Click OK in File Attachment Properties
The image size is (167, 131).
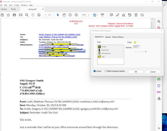[136, 72]
